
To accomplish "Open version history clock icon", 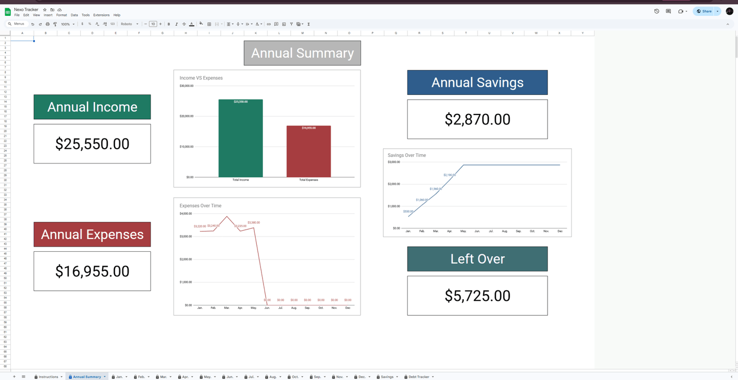I will click(657, 11).
